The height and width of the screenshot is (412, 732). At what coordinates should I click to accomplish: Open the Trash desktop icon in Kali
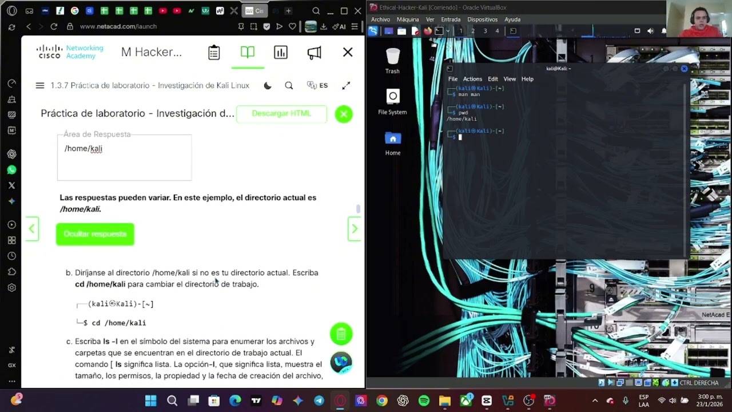coord(392,61)
